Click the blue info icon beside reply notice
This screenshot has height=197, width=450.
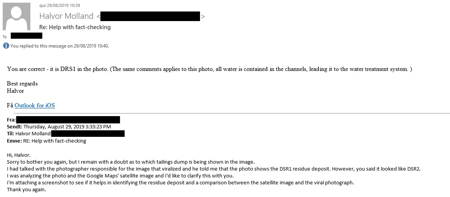point(6,46)
